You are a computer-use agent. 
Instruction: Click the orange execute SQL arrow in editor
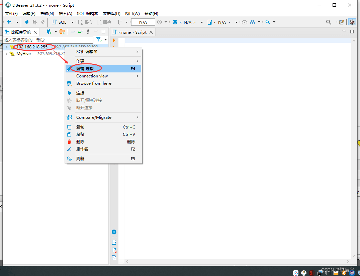pos(114,40)
